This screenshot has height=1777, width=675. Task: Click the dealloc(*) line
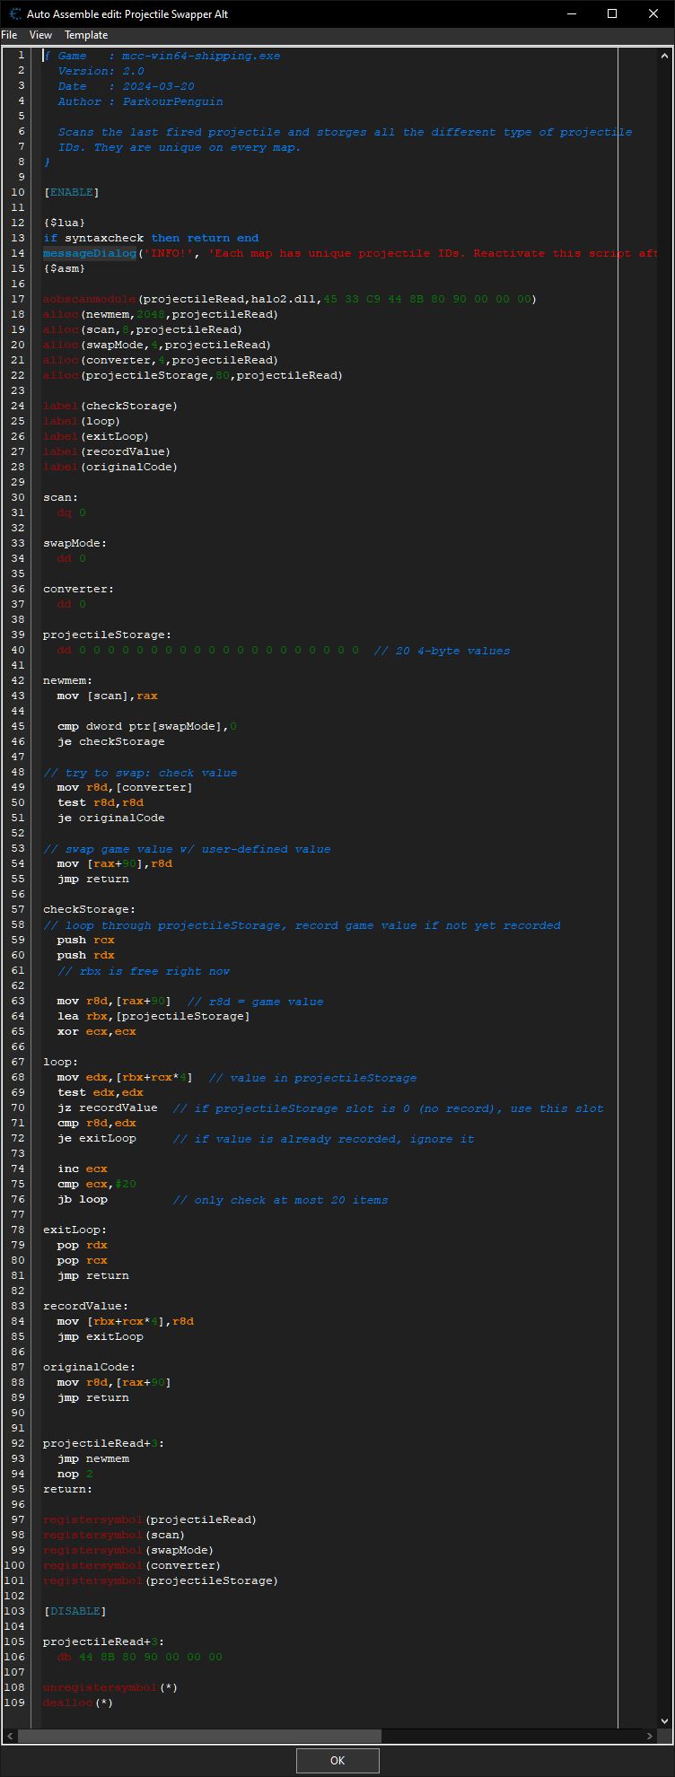(x=78, y=1703)
